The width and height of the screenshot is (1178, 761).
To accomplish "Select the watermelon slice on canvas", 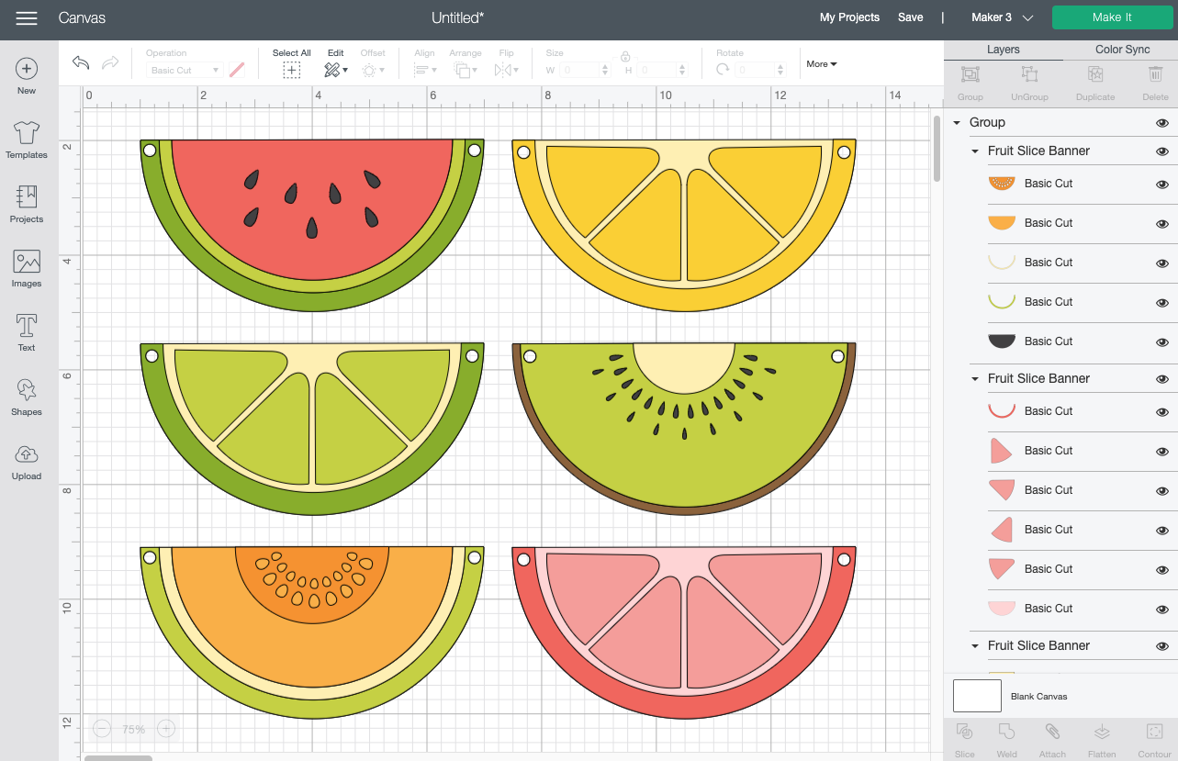I will (x=312, y=225).
